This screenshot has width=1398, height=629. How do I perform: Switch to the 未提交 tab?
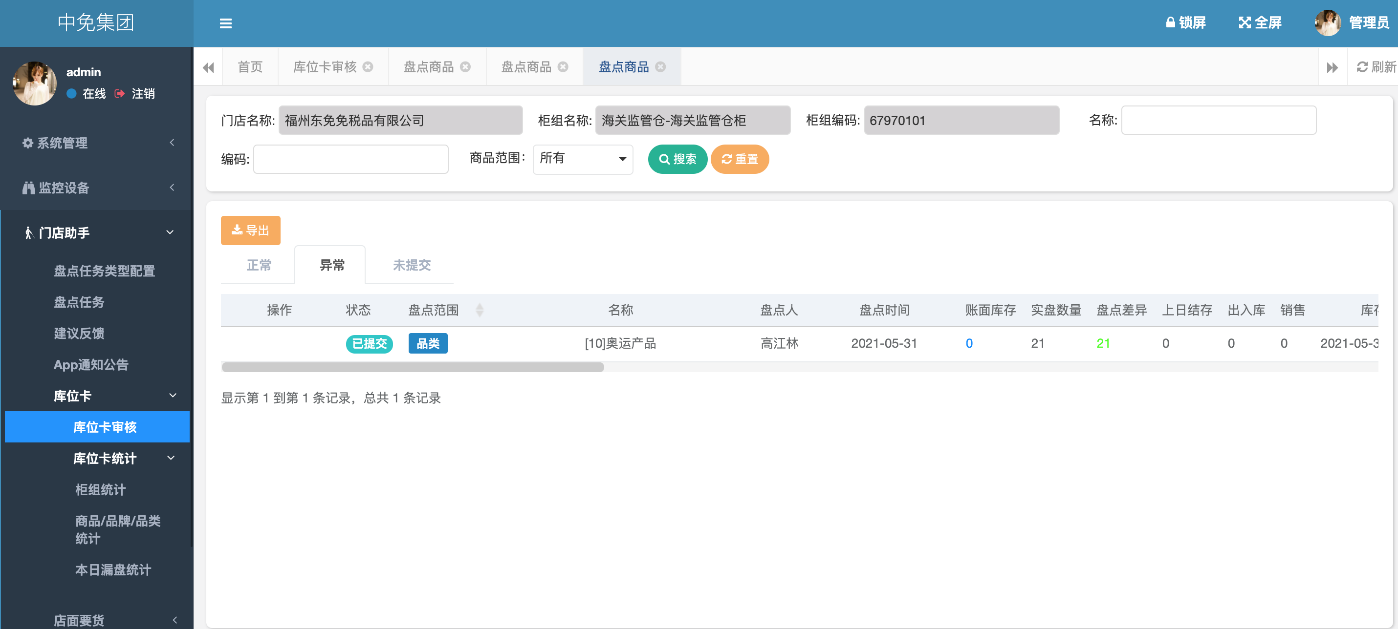tap(412, 265)
